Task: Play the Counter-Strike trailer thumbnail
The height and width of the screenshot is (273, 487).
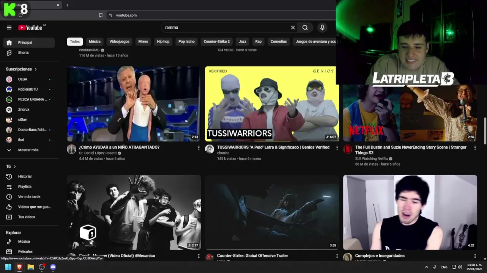Action: point(272,212)
